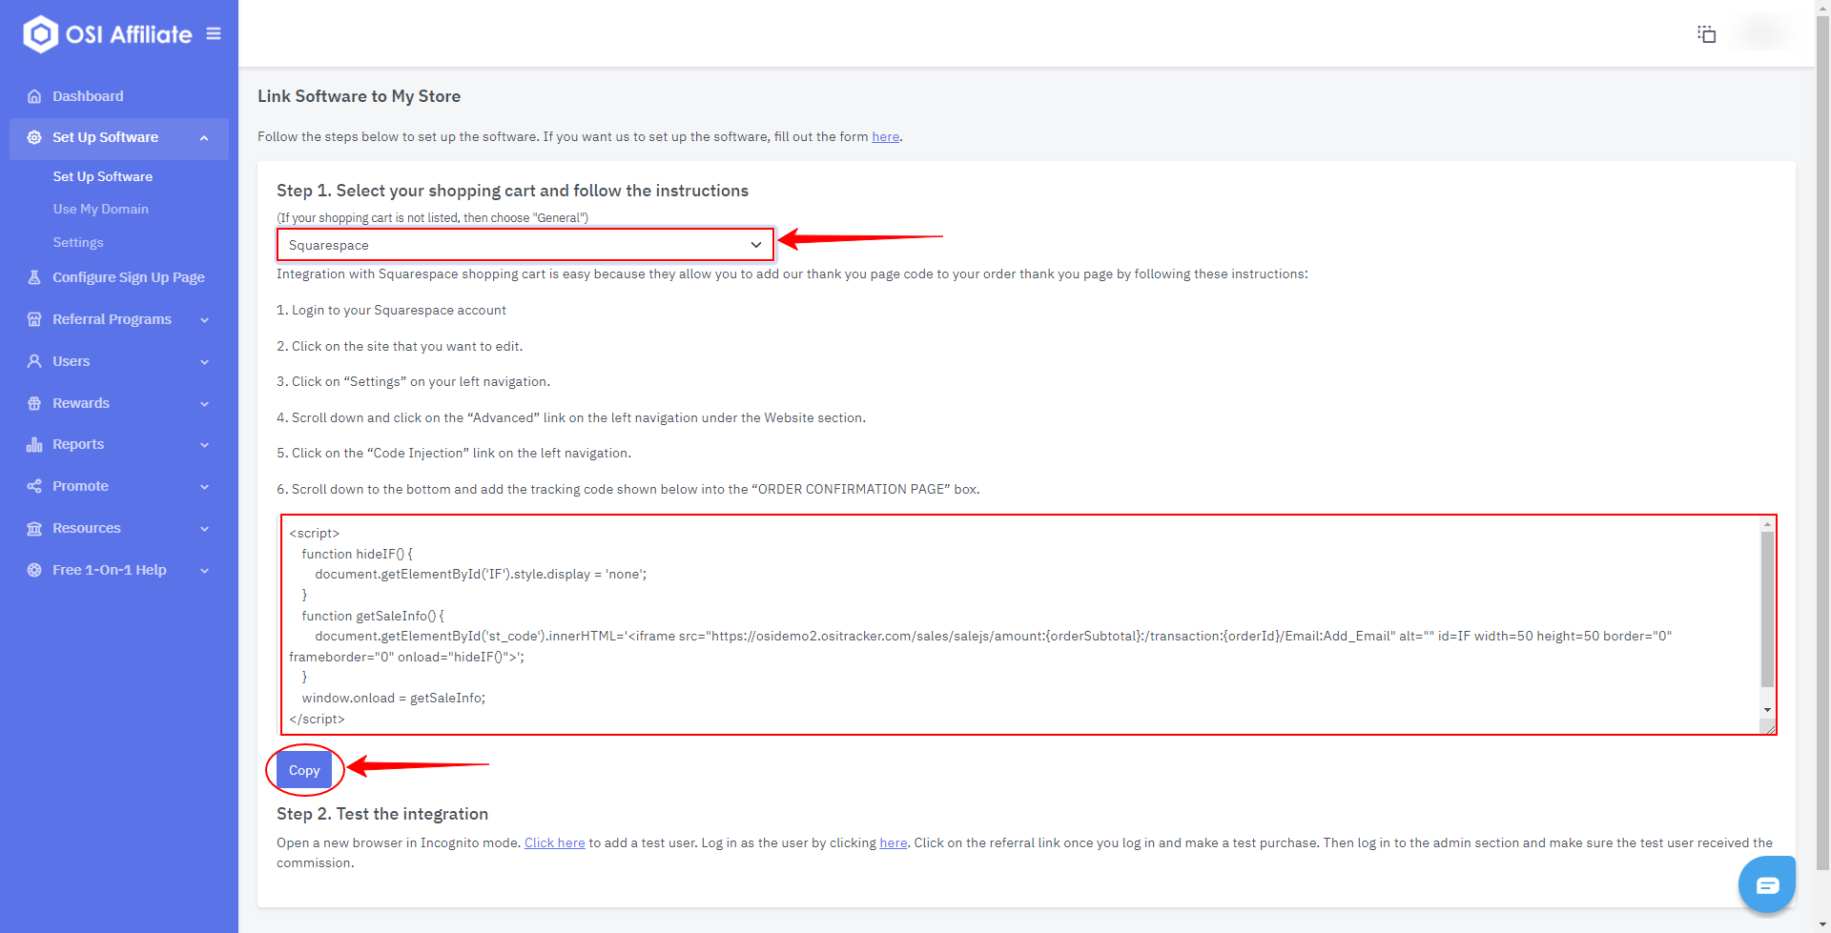
Task: Click the Rewards gift icon
Action: tap(34, 403)
